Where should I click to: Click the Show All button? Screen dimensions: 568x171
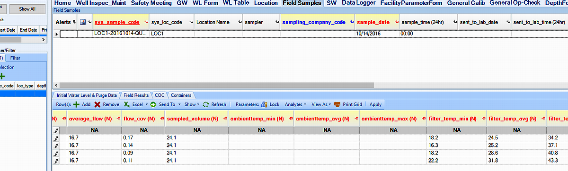tap(27, 9)
